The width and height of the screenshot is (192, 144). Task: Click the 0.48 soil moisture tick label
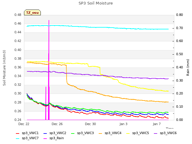(x=18, y=15)
